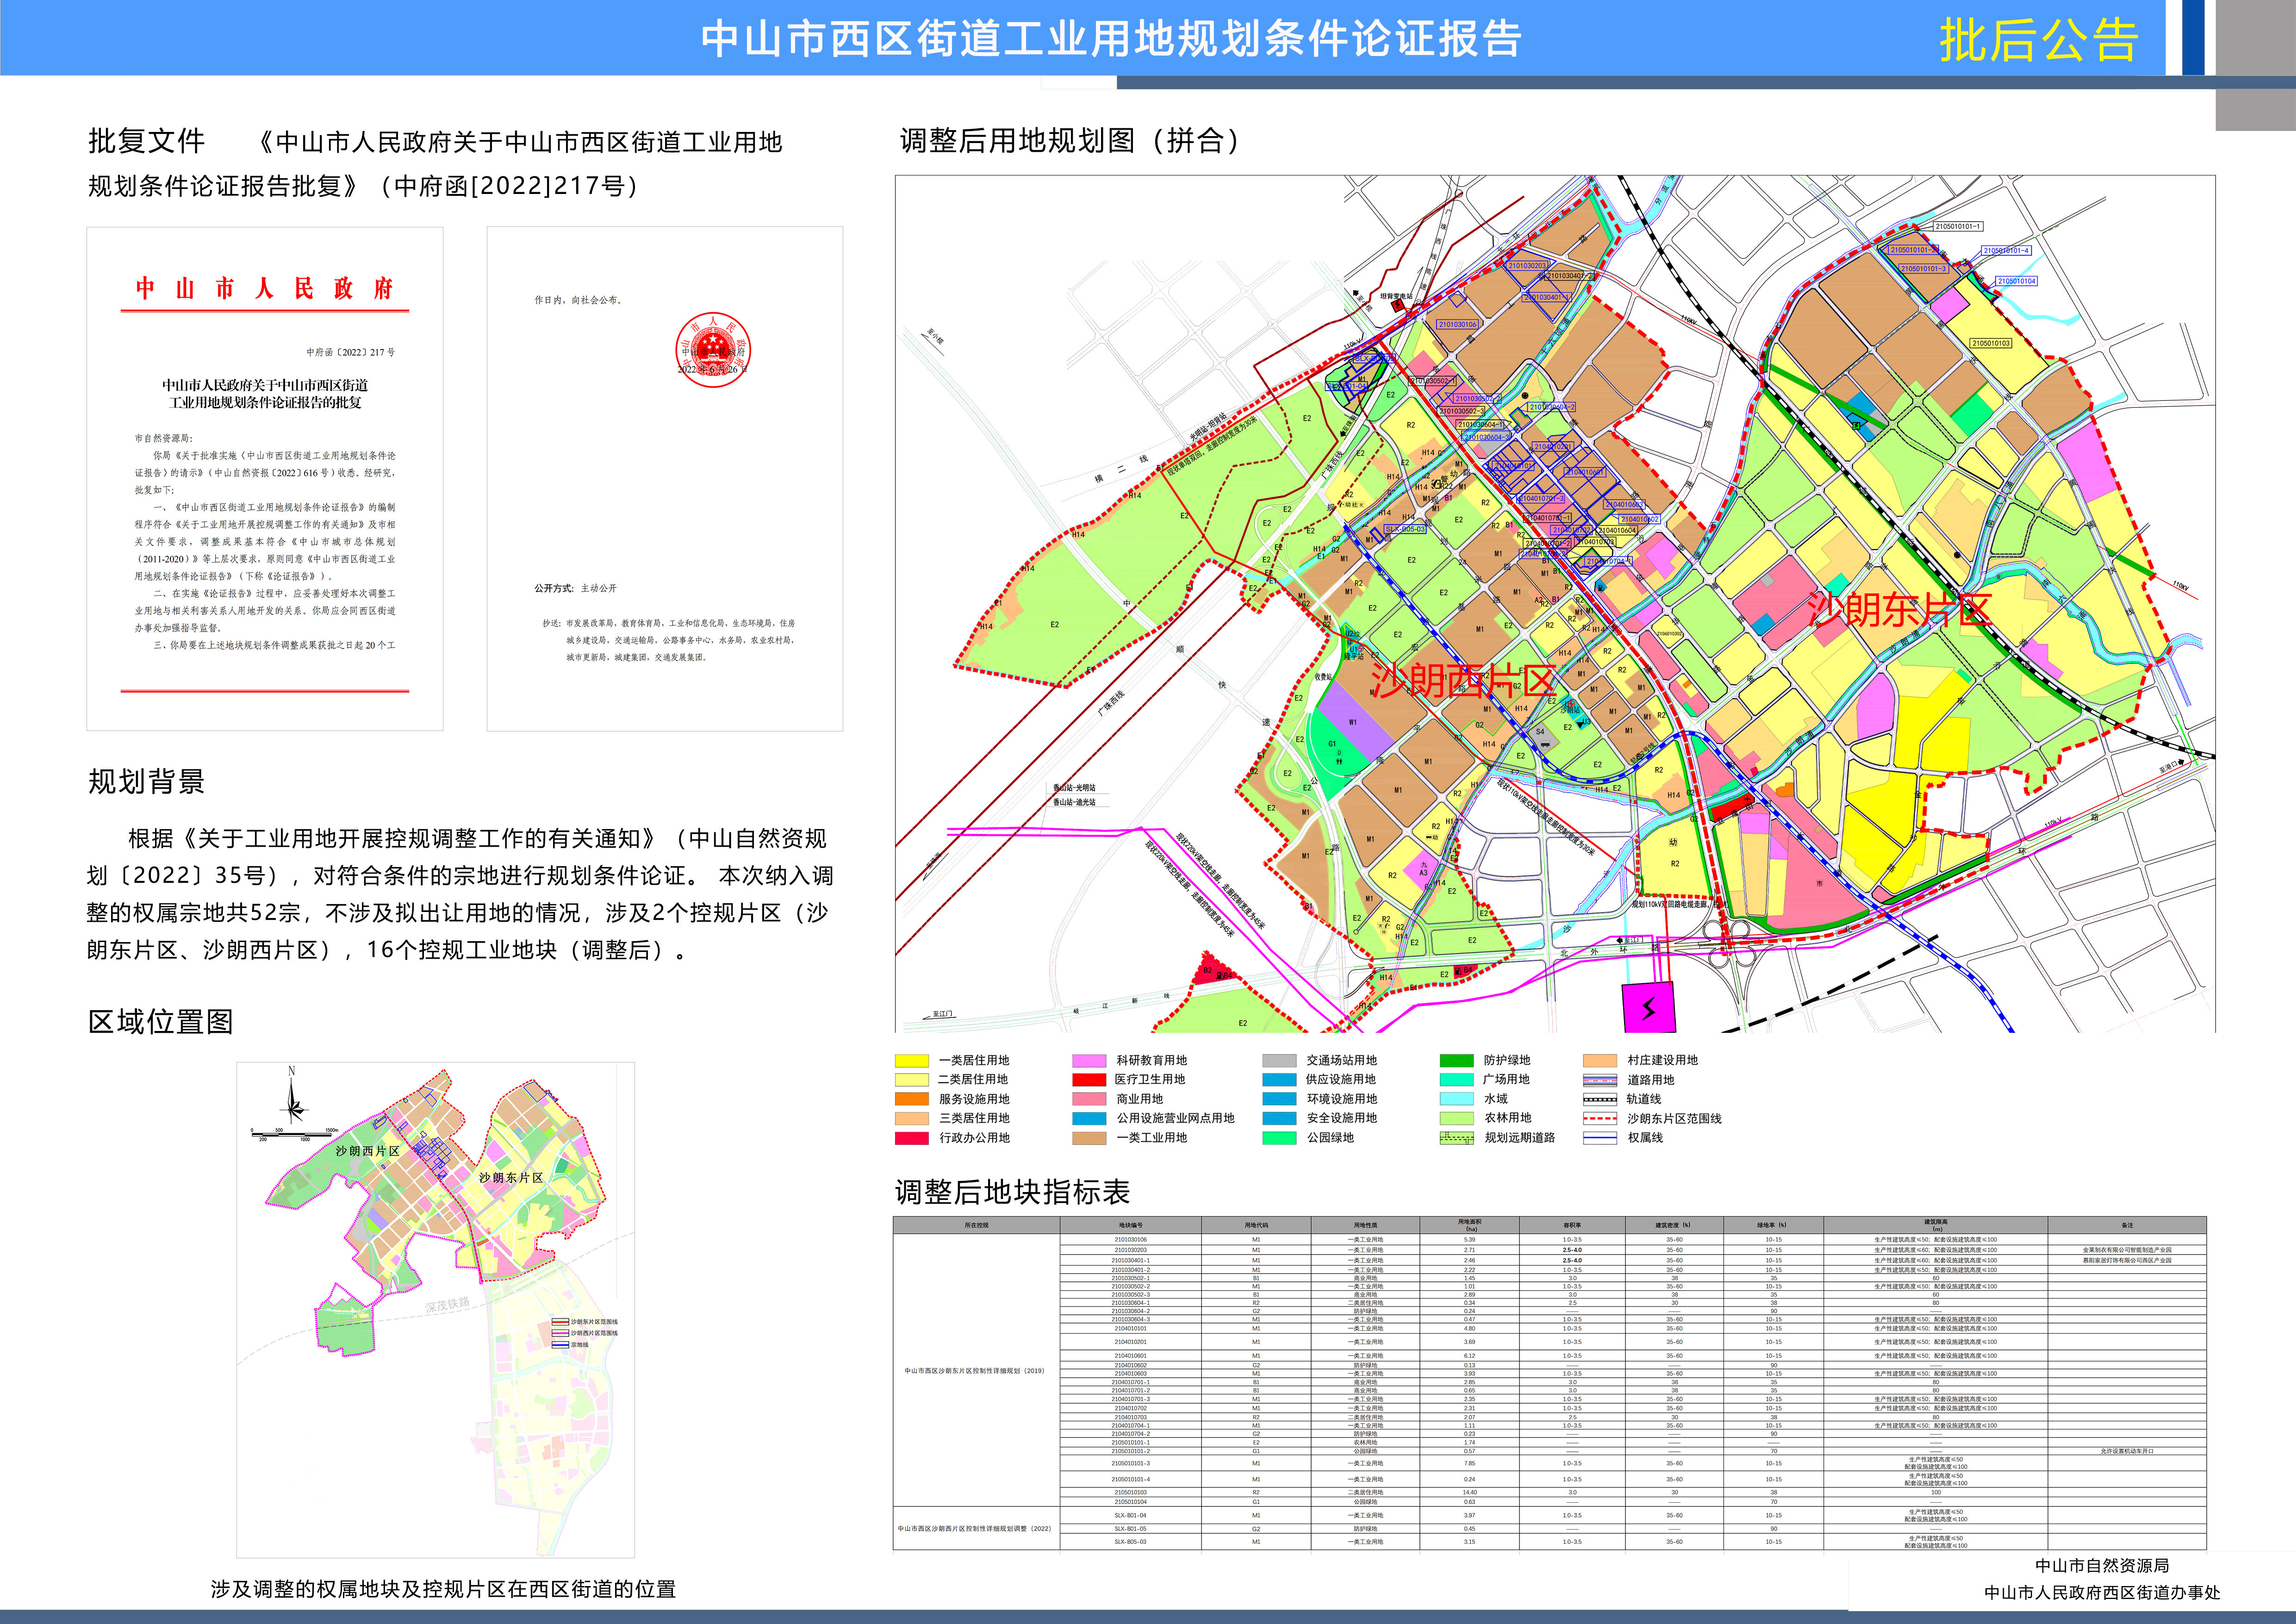
Task: Click the magenta substation lightning symbol on the map
Action: tap(1648, 1008)
